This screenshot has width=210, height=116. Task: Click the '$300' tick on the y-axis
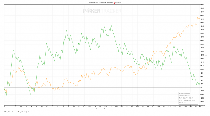pos(202,33)
